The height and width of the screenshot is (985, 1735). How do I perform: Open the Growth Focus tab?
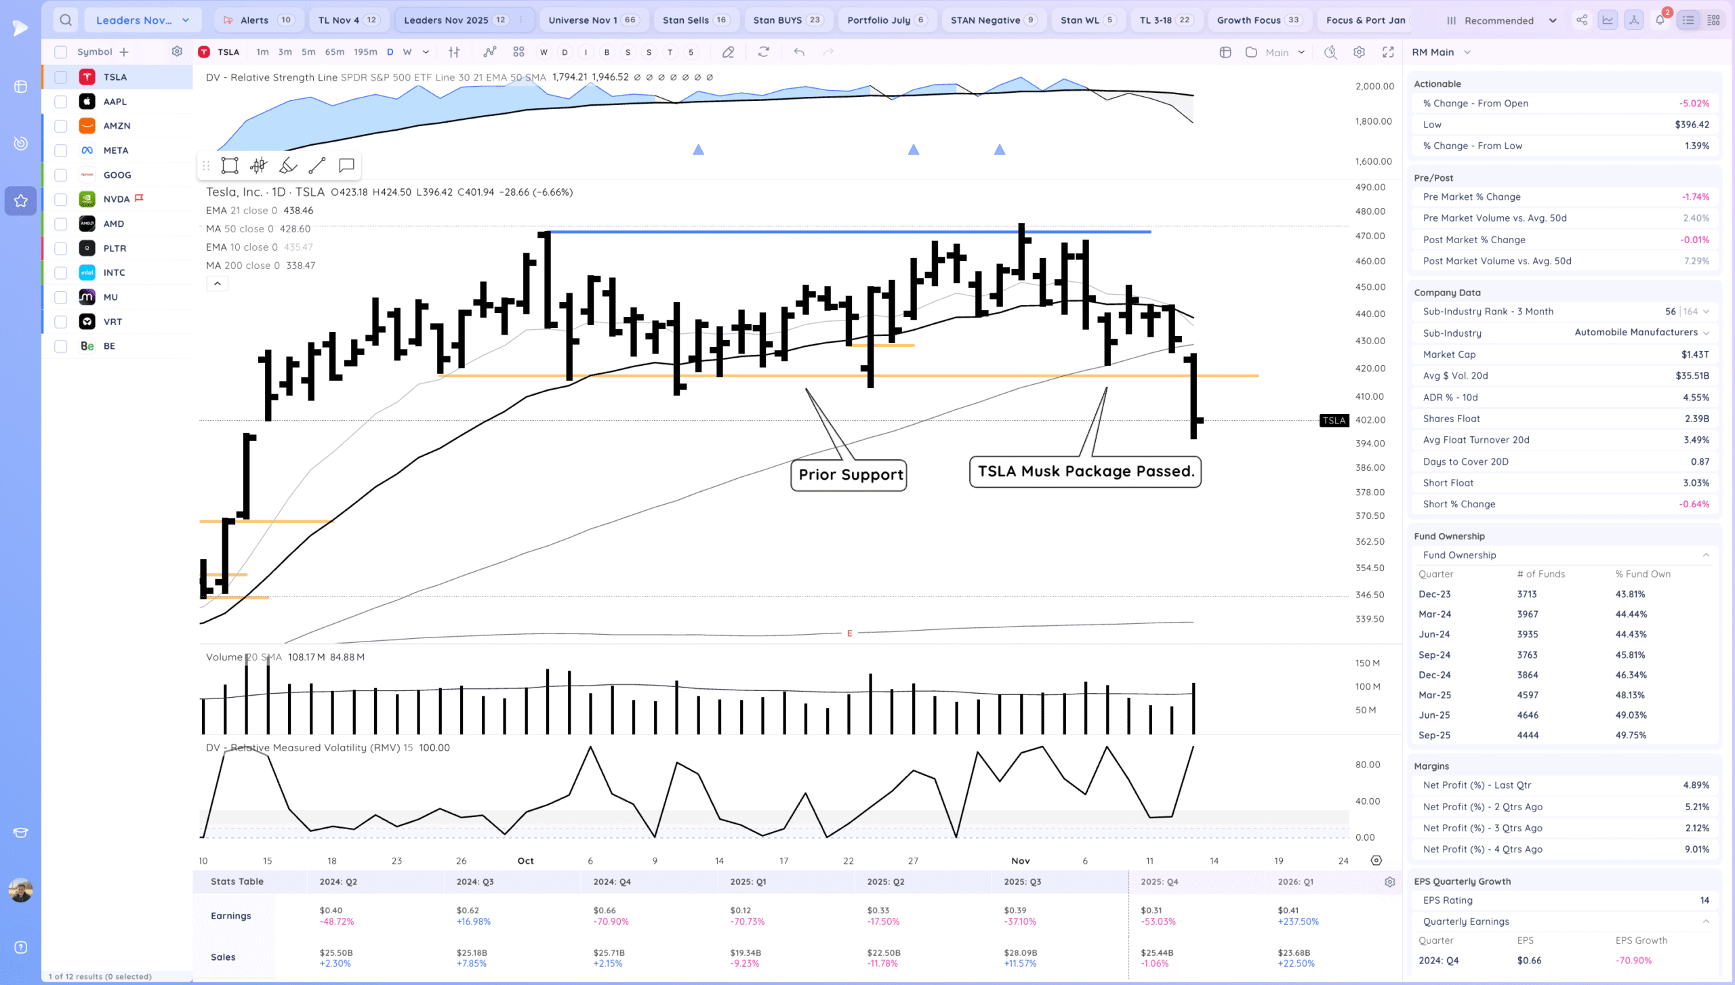click(x=1258, y=20)
